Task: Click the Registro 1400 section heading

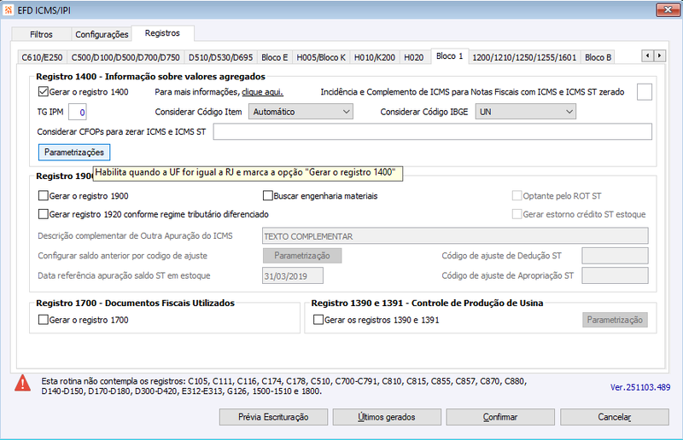Action: tap(150, 77)
